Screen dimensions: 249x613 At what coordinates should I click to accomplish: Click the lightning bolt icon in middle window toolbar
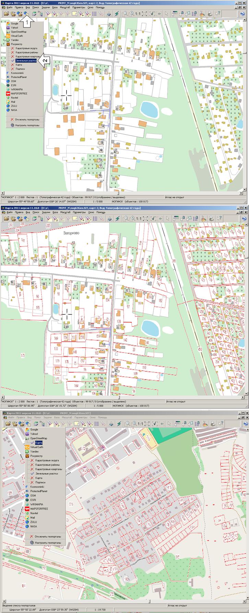[117, 218]
